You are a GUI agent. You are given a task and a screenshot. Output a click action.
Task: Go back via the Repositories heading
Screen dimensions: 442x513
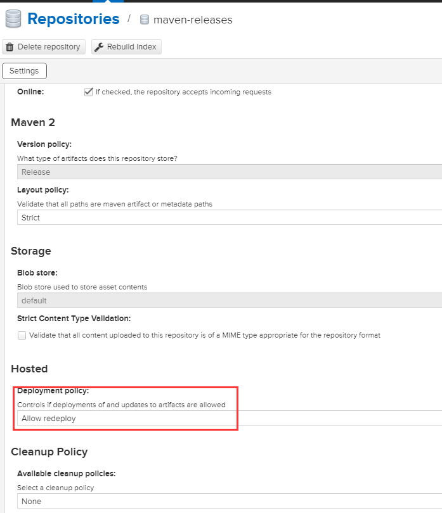pyautogui.click(x=74, y=19)
